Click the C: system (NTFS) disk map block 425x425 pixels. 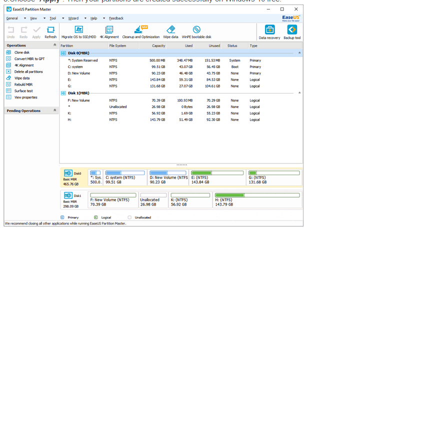click(125, 177)
